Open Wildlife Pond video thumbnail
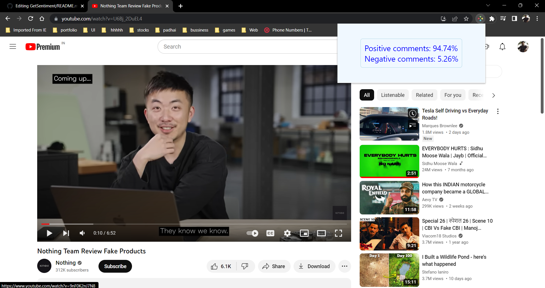The width and height of the screenshot is (545, 288). (389, 270)
